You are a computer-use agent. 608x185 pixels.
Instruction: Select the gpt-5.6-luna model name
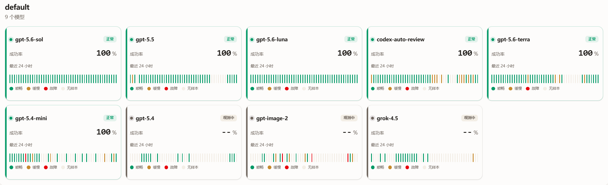tap(272, 40)
